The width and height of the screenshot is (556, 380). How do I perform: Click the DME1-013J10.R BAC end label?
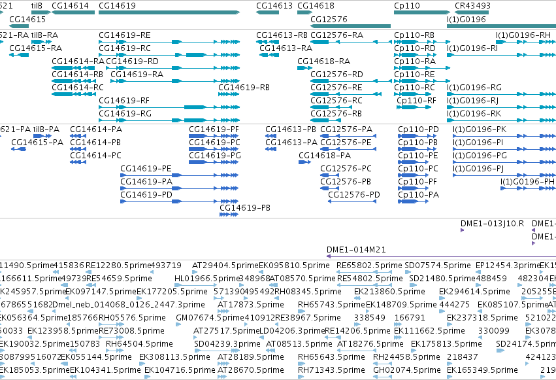click(492, 224)
